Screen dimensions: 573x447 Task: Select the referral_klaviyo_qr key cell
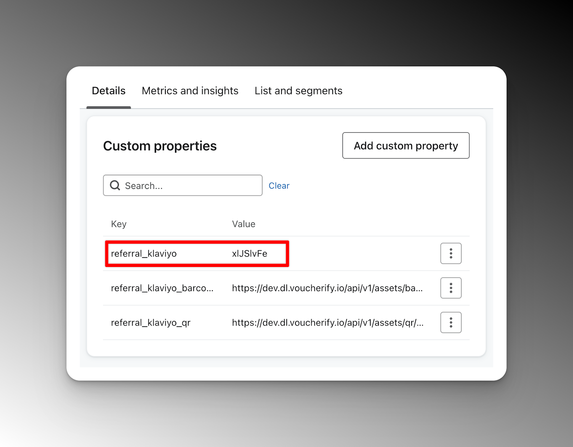coord(150,323)
